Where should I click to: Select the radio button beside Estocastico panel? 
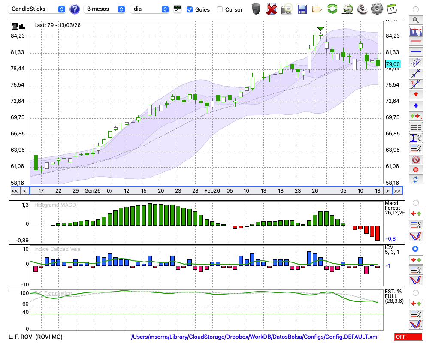(416, 293)
